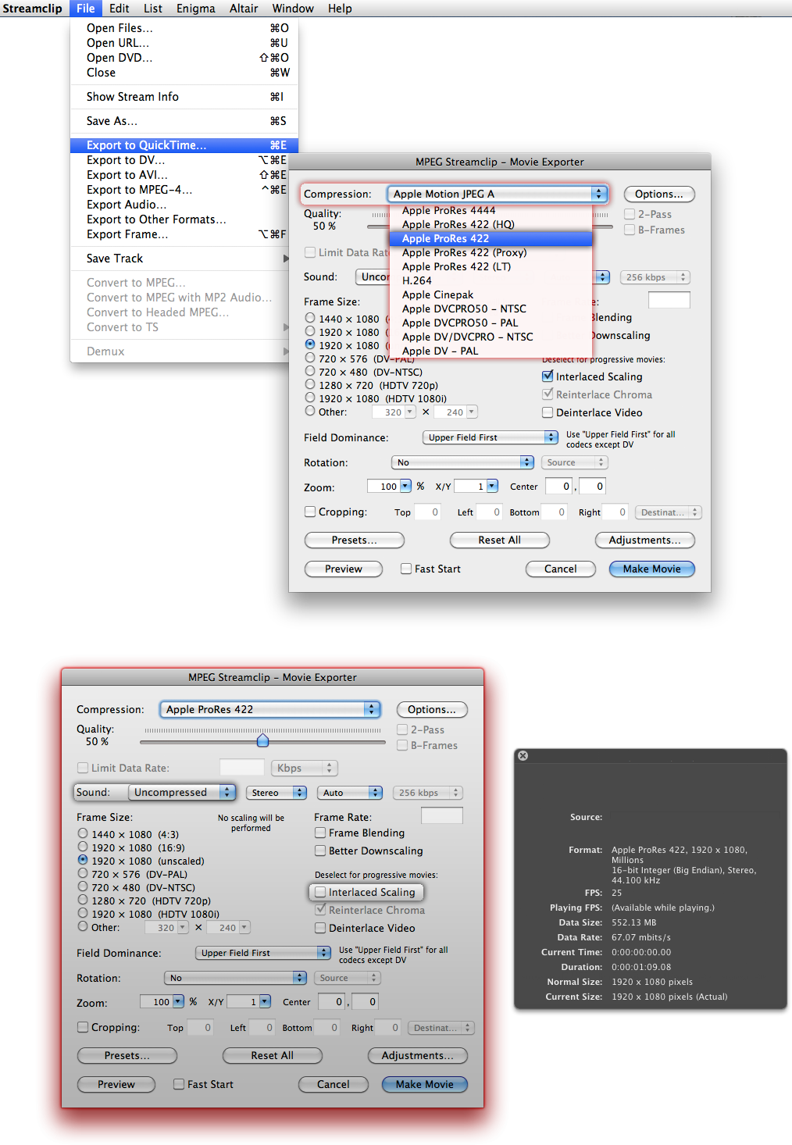Choose Export to MPEG-4… menu item

[x=184, y=190]
